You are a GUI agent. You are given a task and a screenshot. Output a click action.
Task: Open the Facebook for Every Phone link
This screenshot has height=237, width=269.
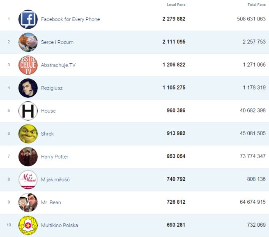70,19
